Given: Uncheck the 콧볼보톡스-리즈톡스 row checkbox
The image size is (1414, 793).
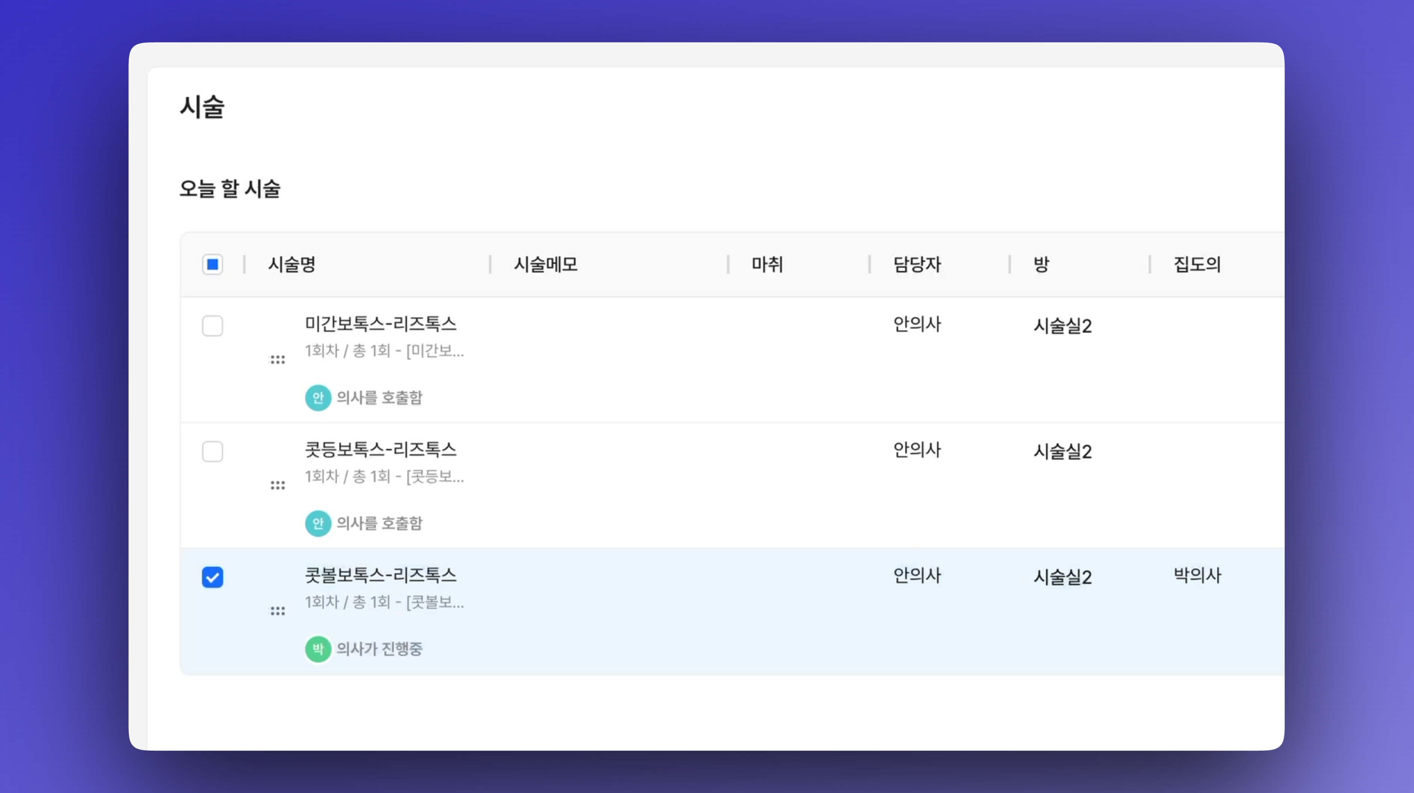Looking at the screenshot, I should (212, 578).
